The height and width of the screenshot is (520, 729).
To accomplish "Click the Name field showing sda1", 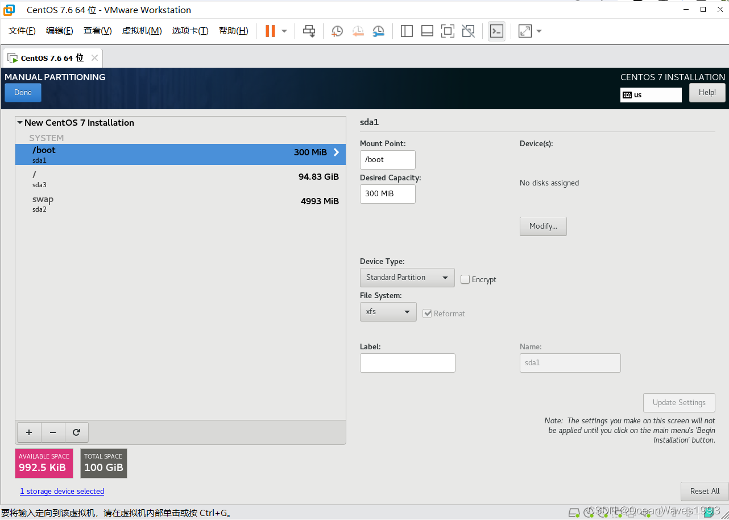I will pos(570,363).
